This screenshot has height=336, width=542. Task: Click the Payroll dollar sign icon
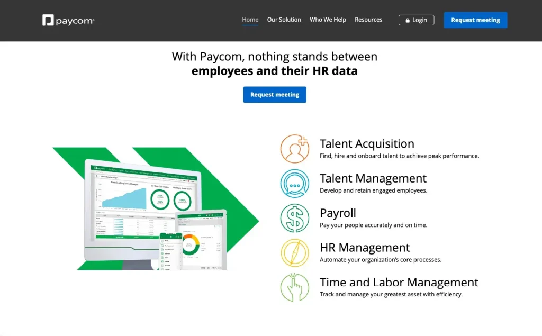point(294,218)
